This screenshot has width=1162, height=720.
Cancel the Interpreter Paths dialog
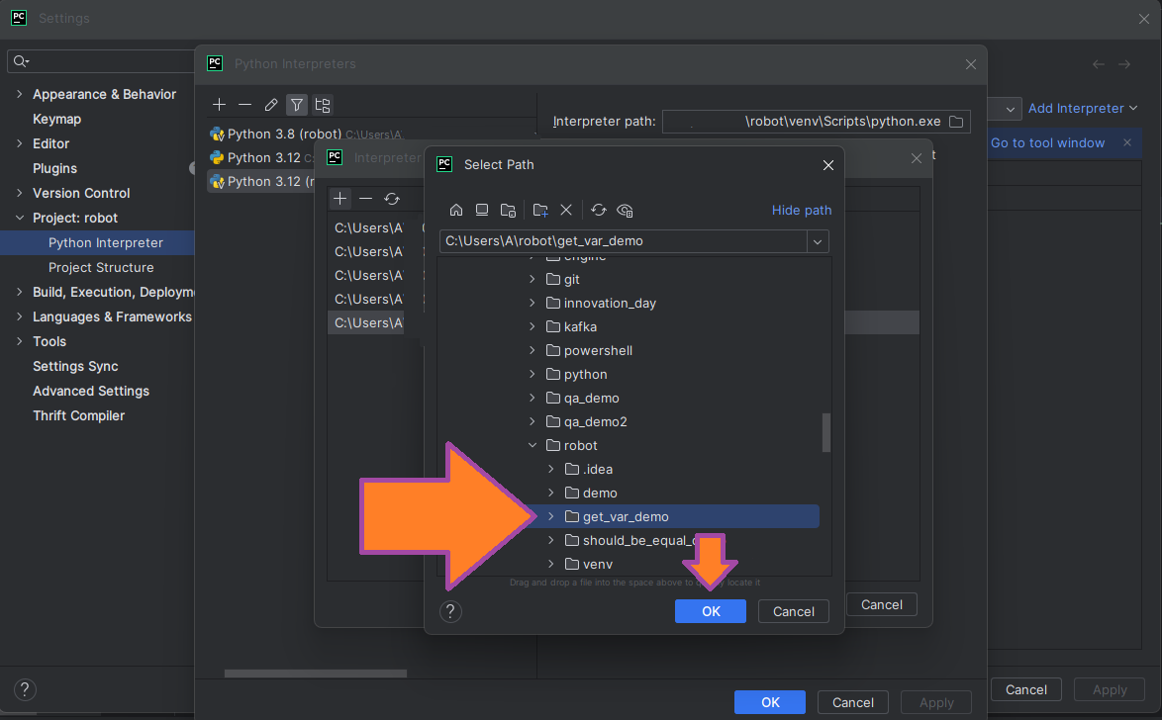point(881,604)
